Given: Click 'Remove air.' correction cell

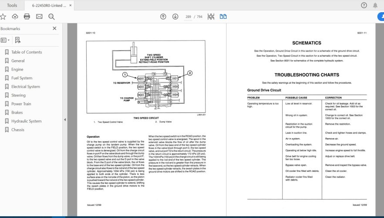Looking at the screenshot, I should 332,139.
